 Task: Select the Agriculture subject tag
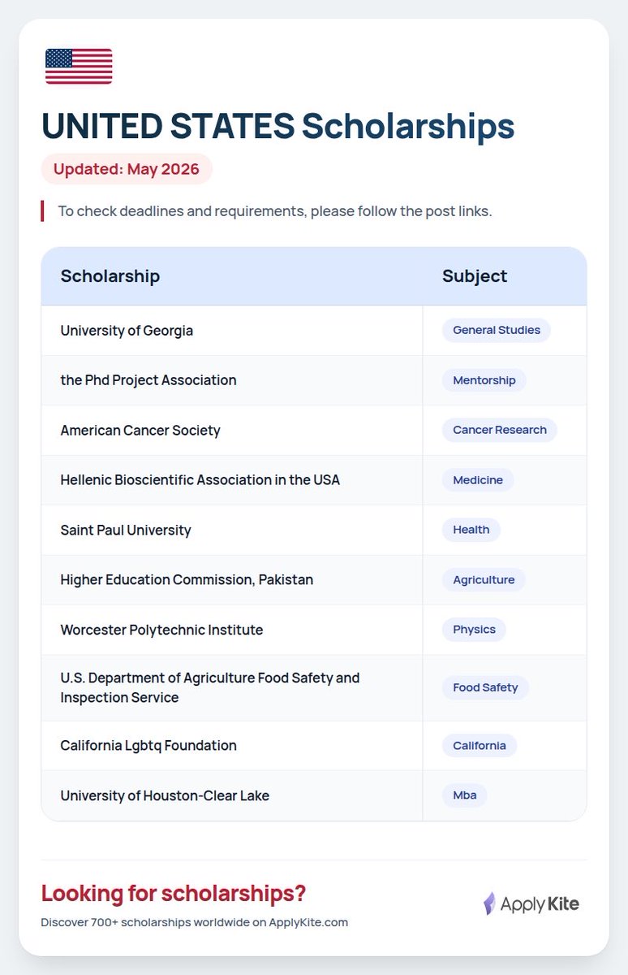(484, 580)
